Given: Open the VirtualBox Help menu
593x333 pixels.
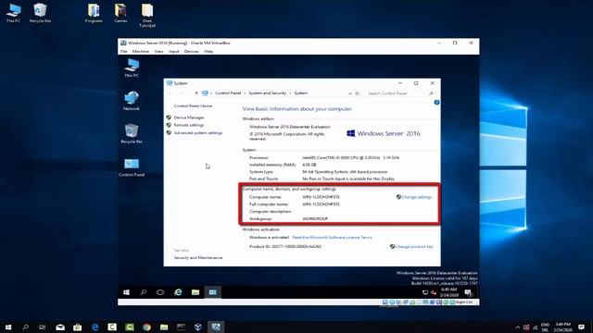Looking at the screenshot, I should click(x=208, y=52).
